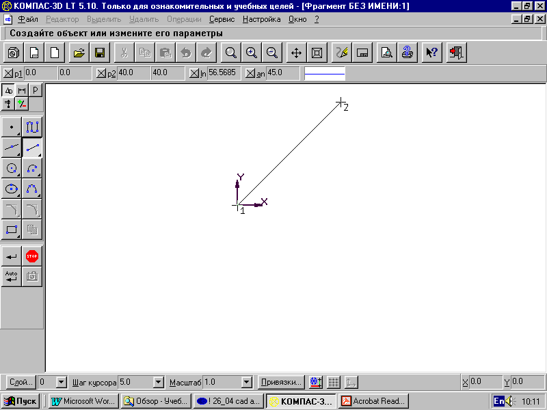Screen dimensions: 547x410
Task: Select the point drawing tool
Action: pos(12,127)
